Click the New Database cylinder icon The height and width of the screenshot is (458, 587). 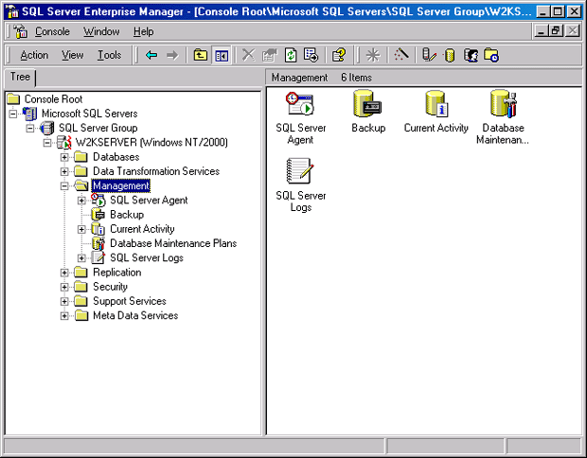click(450, 56)
